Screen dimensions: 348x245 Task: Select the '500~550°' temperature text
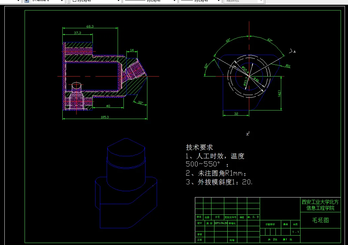[x=203, y=164]
